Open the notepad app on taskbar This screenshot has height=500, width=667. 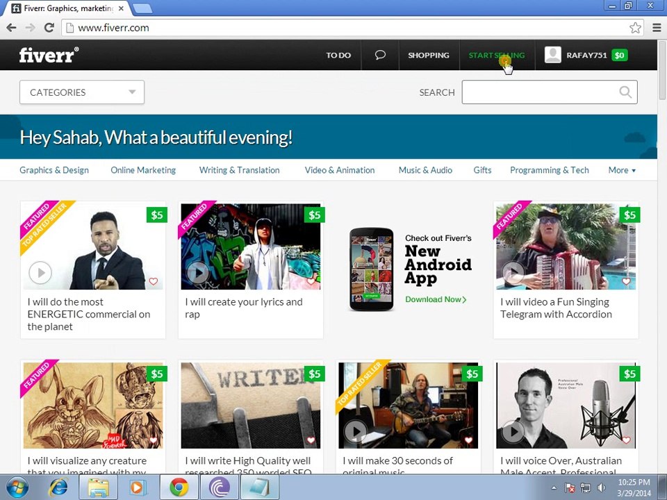(x=260, y=487)
